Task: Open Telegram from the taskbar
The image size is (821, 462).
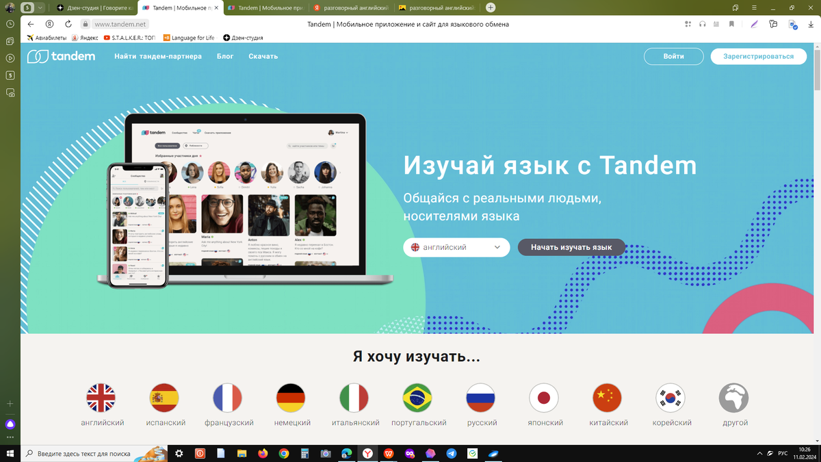Action: tap(452, 453)
